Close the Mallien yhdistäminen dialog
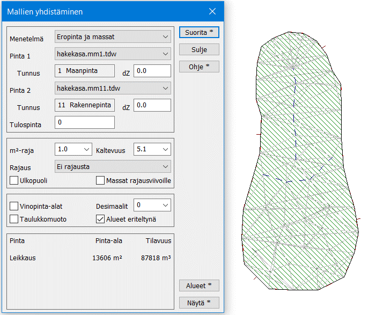Screen dimensions: 376x315 pos(212,11)
